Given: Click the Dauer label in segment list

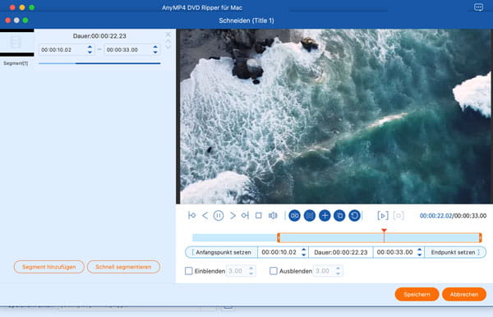Looking at the screenshot, I should pyautogui.click(x=99, y=36).
